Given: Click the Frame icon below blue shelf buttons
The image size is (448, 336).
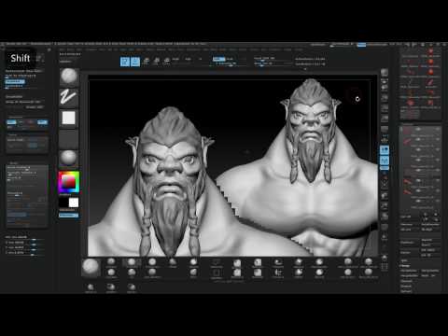Looking at the screenshot, I should (385, 184).
